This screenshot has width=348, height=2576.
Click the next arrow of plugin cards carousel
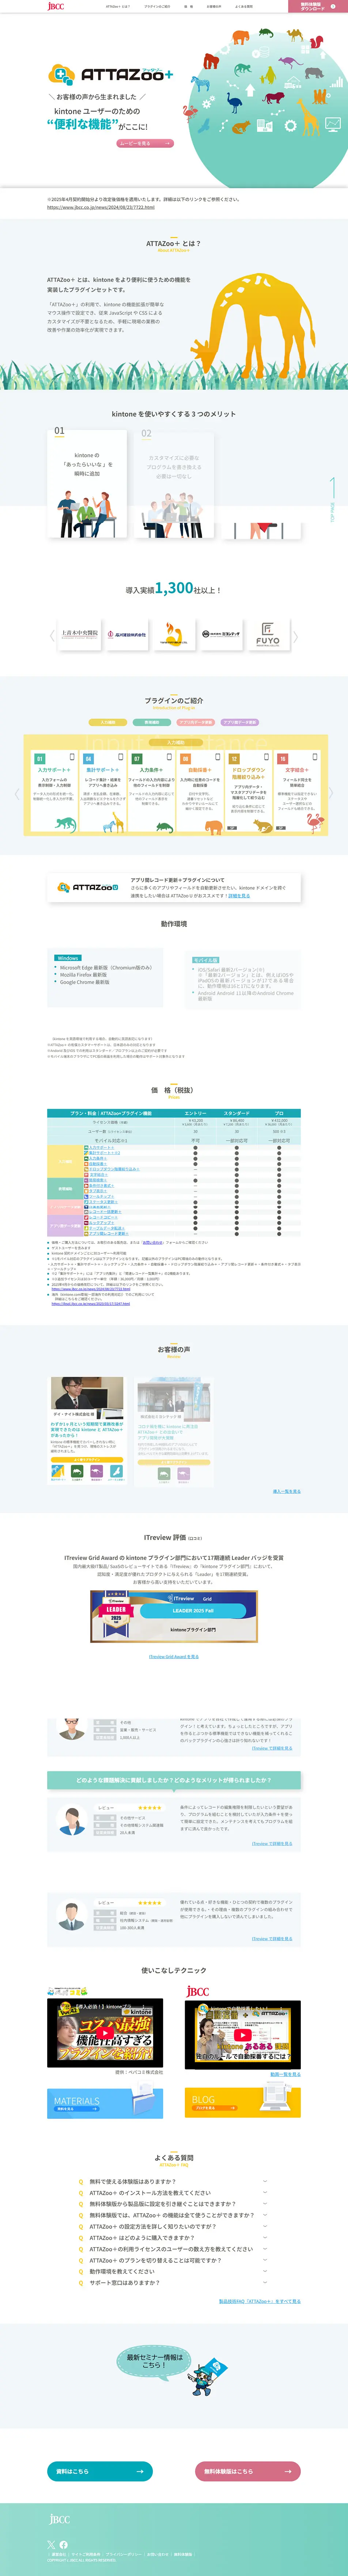(x=331, y=793)
